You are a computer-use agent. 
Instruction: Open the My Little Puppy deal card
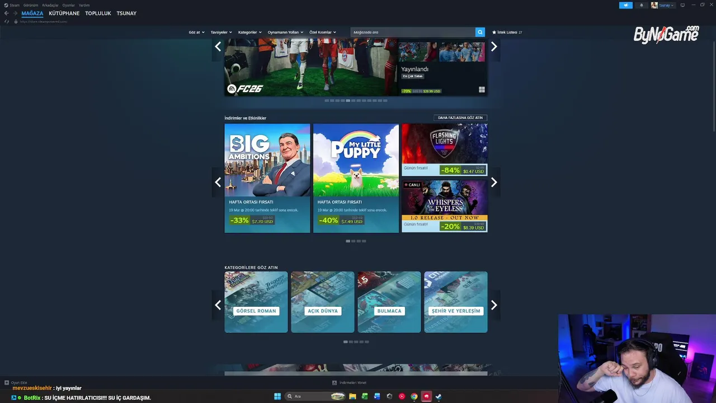(x=356, y=178)
